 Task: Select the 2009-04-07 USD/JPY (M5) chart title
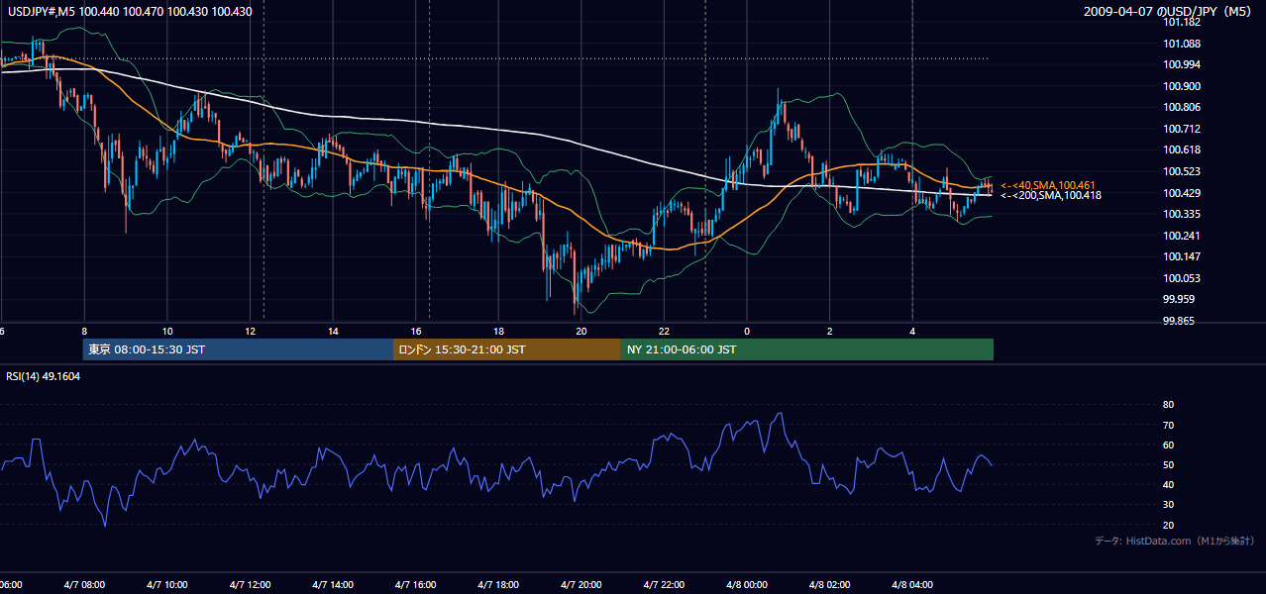pyautogui.click(x=1168, y=12)
